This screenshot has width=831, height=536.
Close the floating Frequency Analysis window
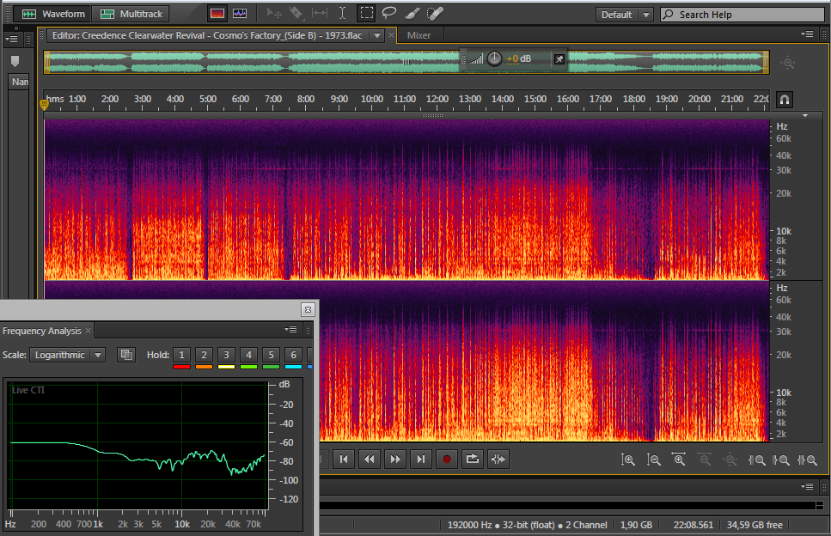coord(308,309)
